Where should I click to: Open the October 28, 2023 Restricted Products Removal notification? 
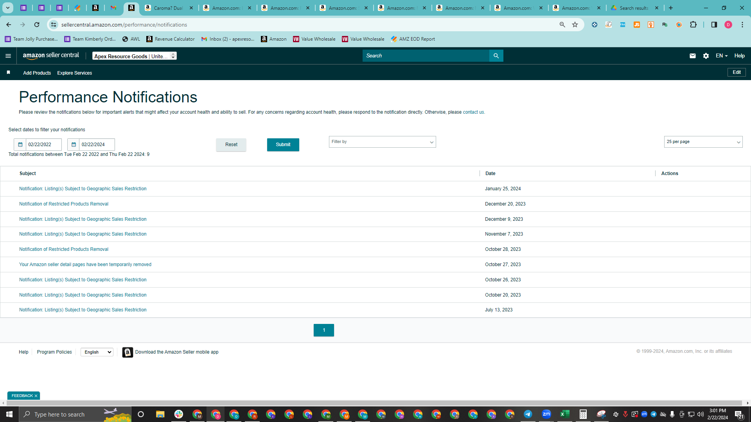(x=64, y=249)
